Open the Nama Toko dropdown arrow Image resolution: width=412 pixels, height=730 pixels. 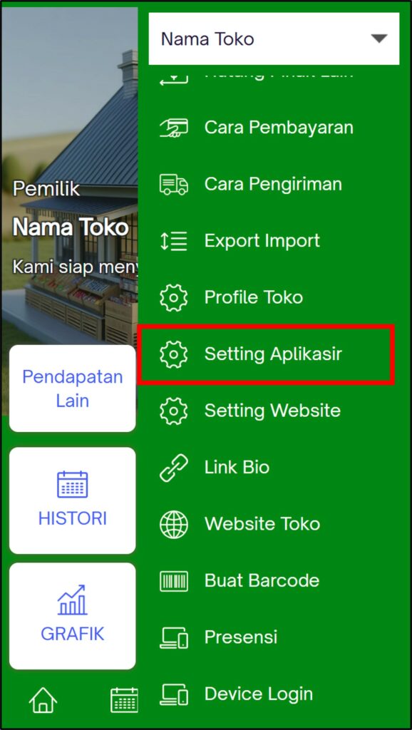click(379, 38)
